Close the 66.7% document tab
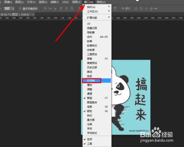 [33, 14]
